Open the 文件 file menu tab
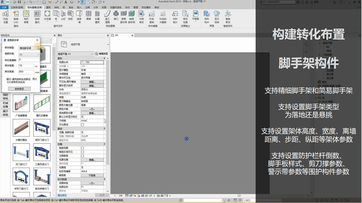 pyautogui.click(x=4, y=7)
